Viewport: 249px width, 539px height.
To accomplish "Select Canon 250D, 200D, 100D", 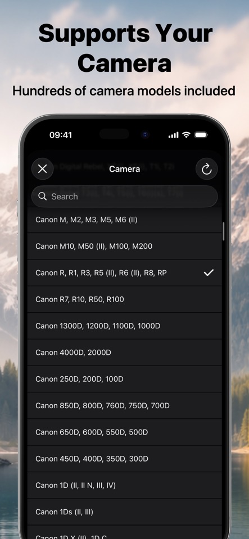I will [125, 379].
